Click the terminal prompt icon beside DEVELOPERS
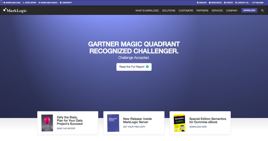Image resolution: width=268 pixels, height=141 pixels. click(x=23, y=3)
